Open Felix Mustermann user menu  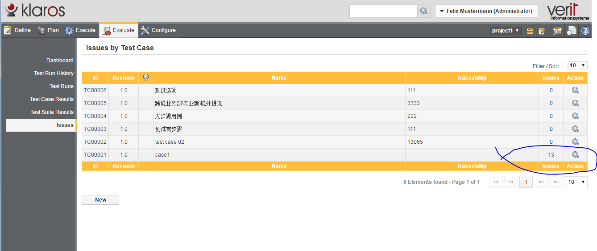(486, 11)
